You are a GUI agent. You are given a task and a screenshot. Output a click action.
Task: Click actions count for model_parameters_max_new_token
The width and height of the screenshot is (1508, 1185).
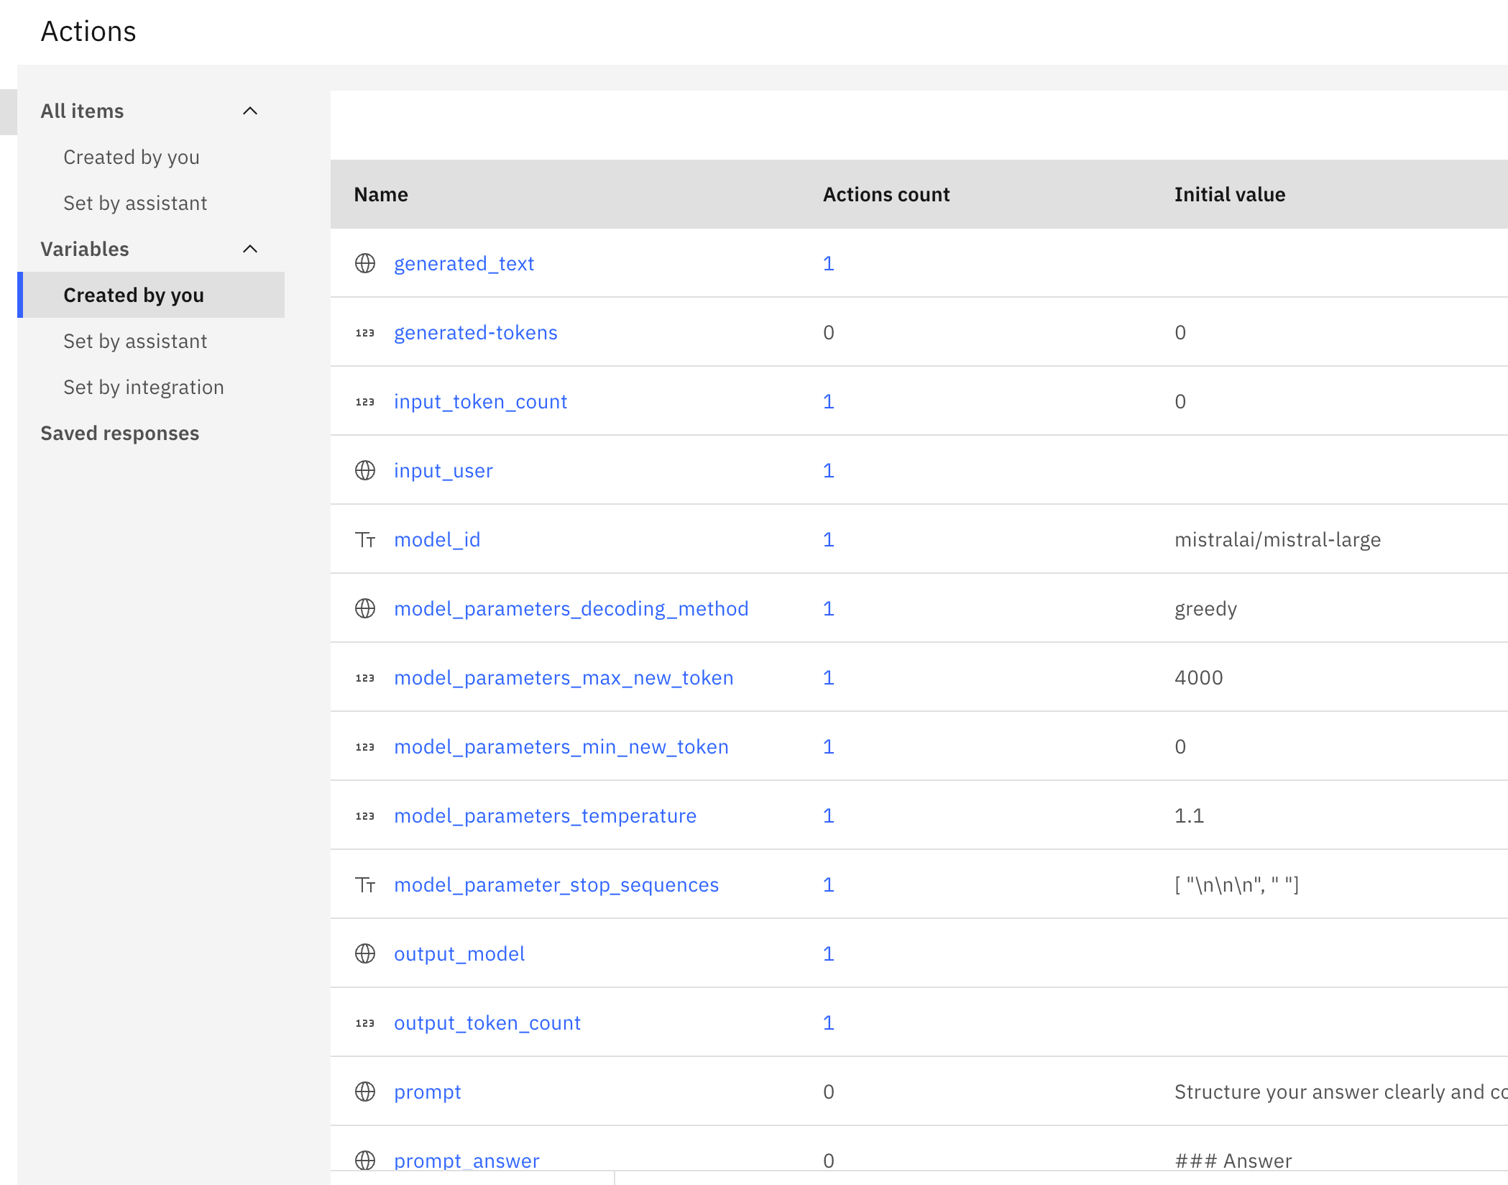coord(828,678)
